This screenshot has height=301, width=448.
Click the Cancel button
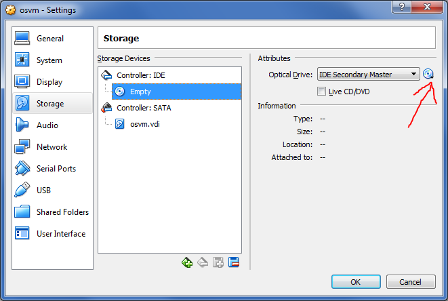tap(411, 282)
